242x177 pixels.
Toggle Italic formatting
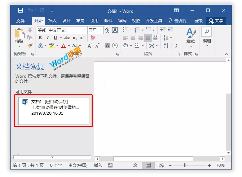pos(48,38)
